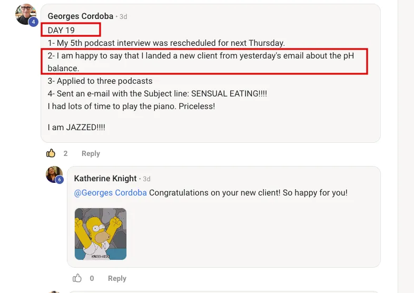414x293 pixels.
Task: Click the level 4 badge on Georges' avatar
Action: tap(33, 22)
